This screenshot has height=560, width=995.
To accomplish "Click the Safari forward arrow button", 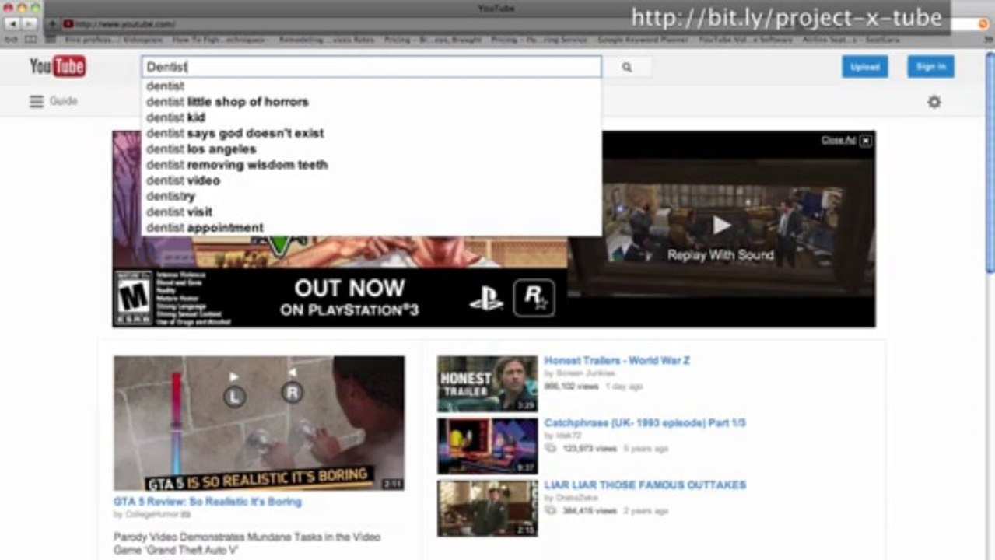I will click(x=30, y=24).
